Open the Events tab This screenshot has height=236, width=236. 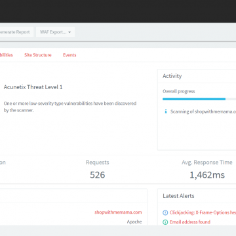[x=69, y=55]
